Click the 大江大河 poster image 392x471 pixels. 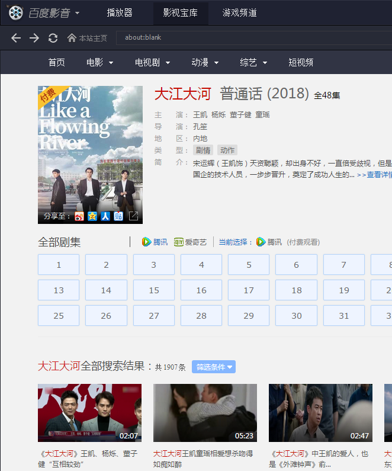(x=90, y=155)
